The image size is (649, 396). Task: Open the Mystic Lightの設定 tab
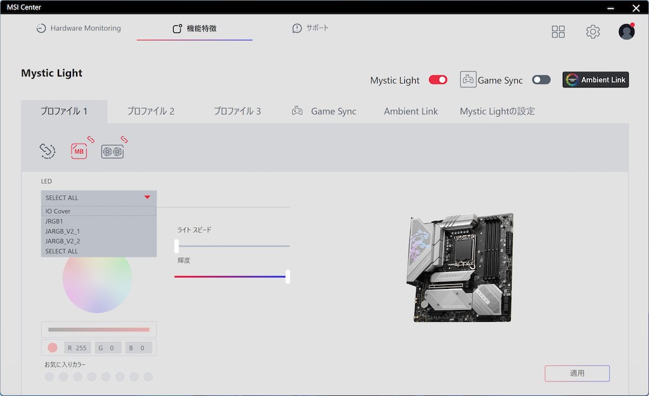[x=497, y=112]
